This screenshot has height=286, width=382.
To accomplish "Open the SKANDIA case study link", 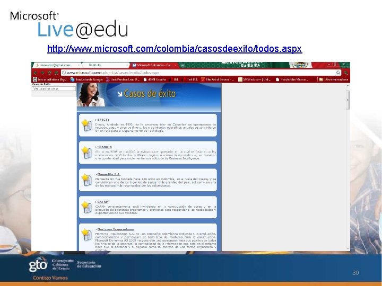I will (x=105, y=147).
